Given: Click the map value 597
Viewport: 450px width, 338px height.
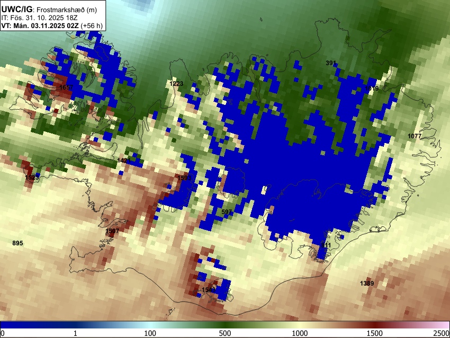Looking at the screenshot, I should pyautogui.click(x=227, y=212).
